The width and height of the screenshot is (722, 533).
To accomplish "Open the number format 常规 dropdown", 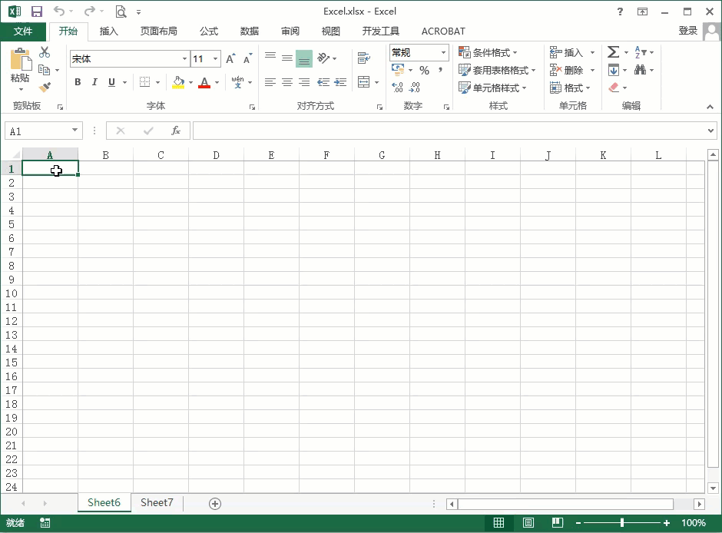I will point(443,52).
